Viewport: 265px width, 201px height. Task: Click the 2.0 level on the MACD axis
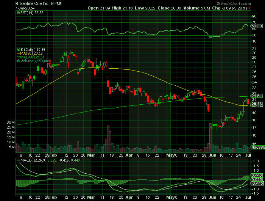click(256, 161)
